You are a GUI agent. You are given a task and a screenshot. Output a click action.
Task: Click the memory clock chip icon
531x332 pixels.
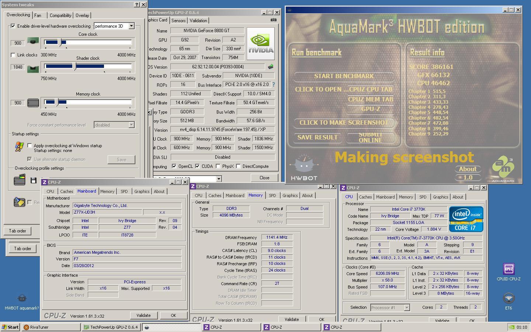[33, 103]
